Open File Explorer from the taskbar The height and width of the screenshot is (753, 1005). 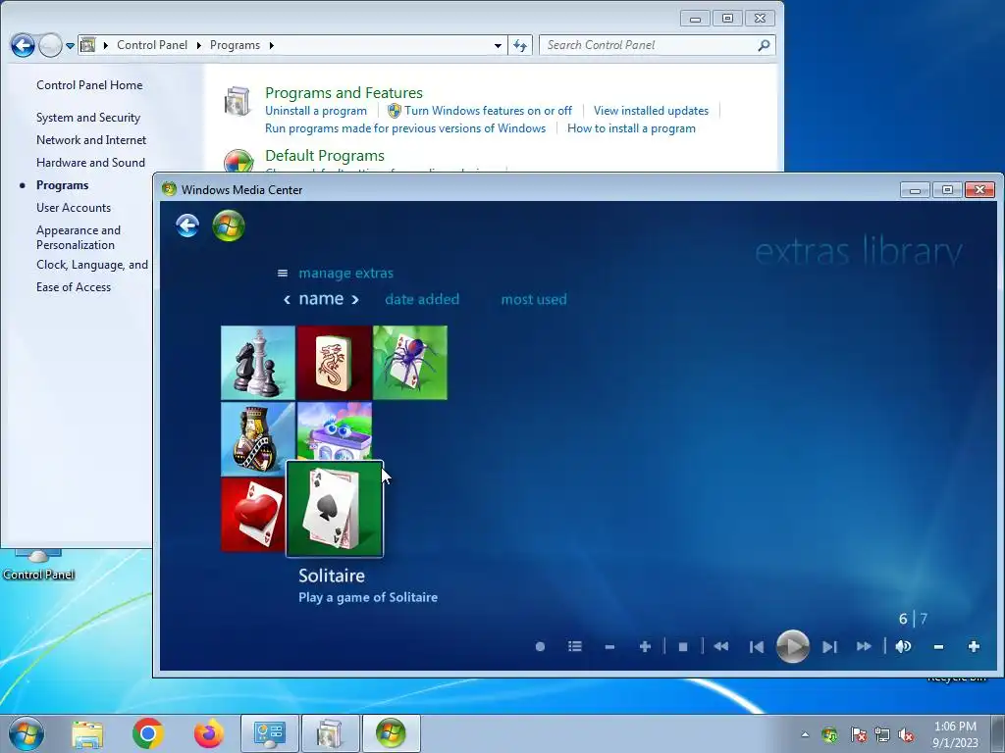87,733
